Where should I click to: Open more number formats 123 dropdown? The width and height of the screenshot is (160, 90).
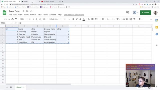click(44, 19)
